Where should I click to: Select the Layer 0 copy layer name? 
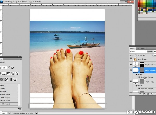[142, 59]
